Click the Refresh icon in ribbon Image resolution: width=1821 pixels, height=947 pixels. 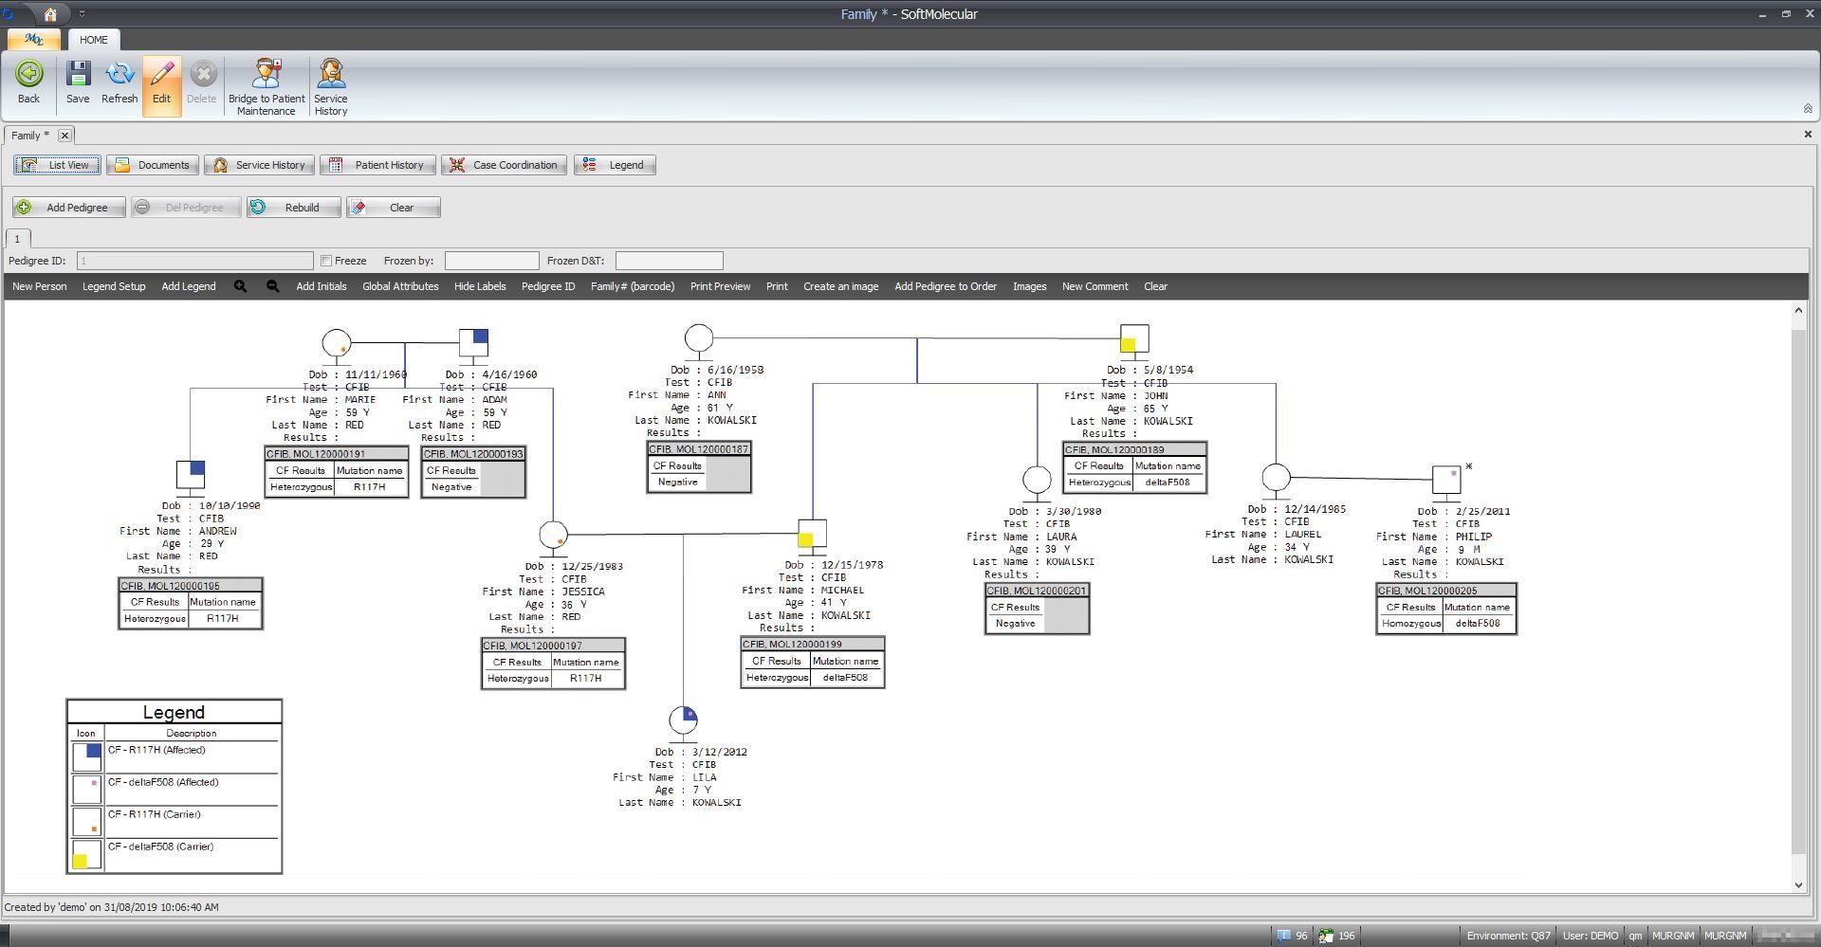point(120,75)
